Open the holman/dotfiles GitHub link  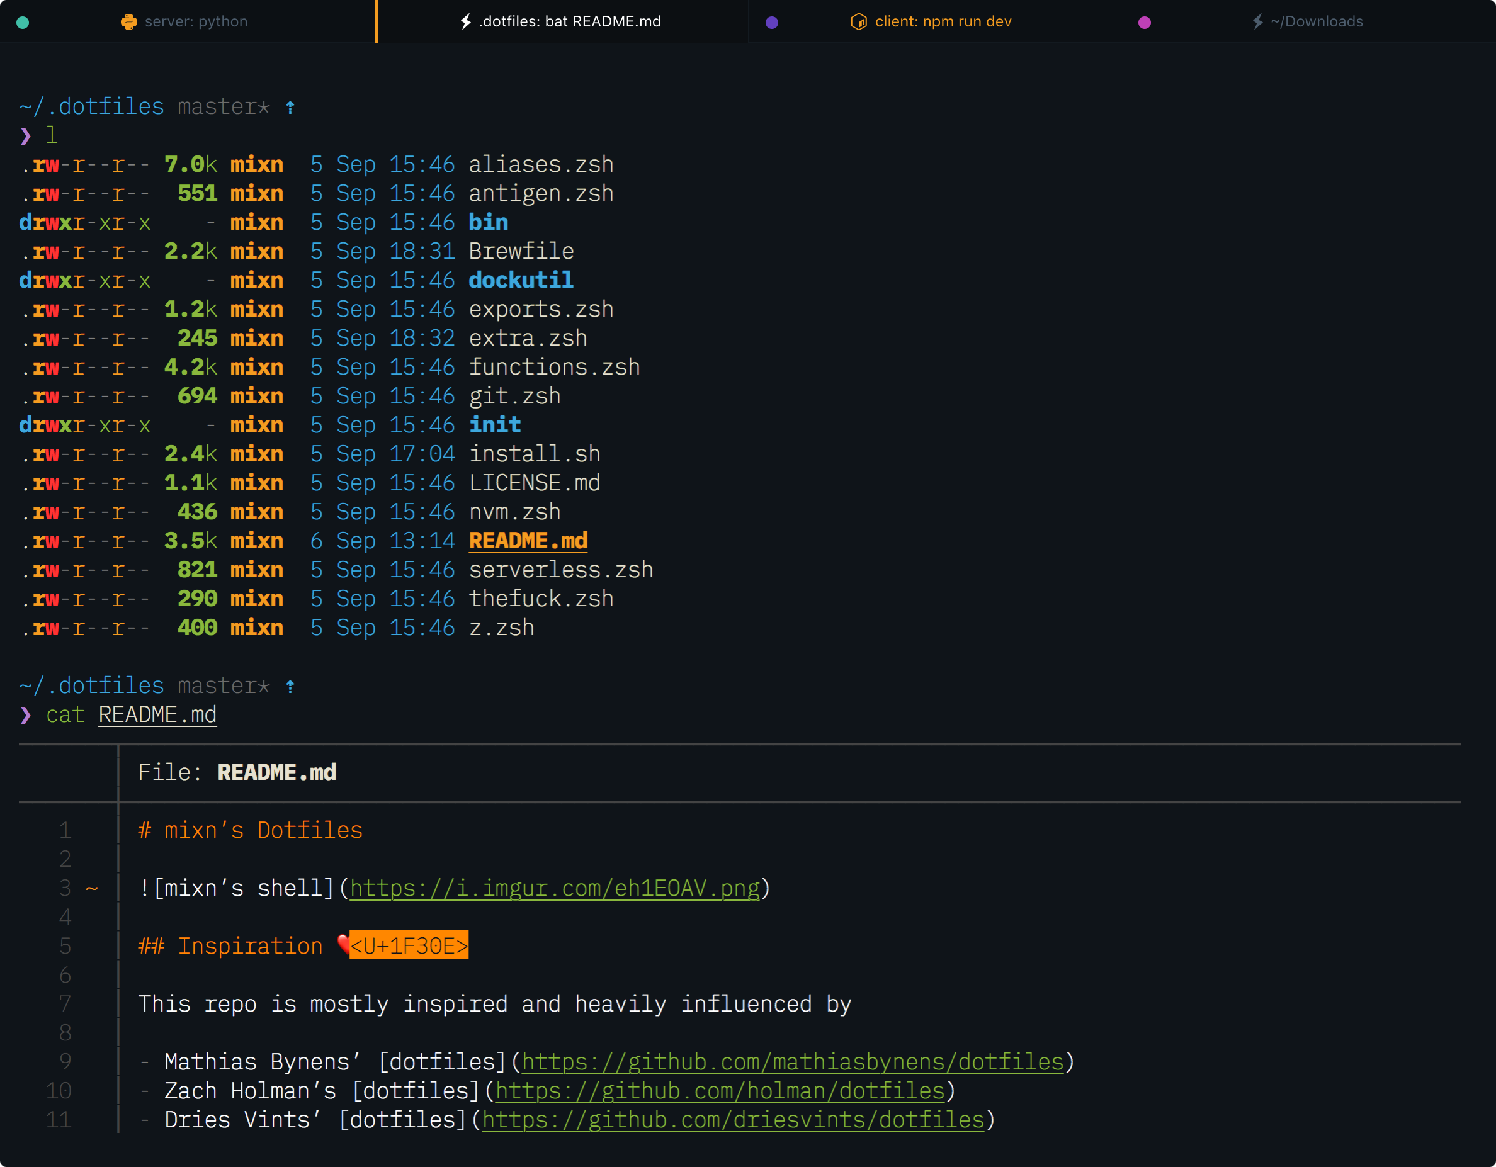[x=720, y=1090]
